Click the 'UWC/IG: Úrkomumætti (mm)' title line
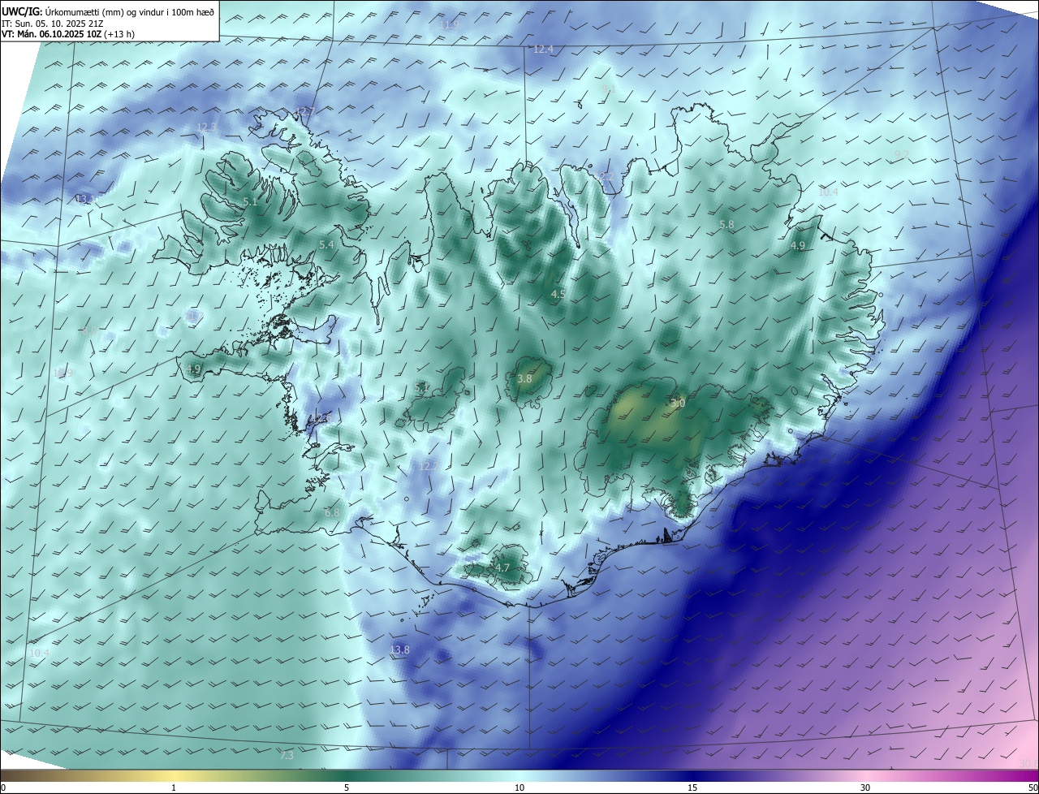The image size is (1039, 794). click(108, 11)
